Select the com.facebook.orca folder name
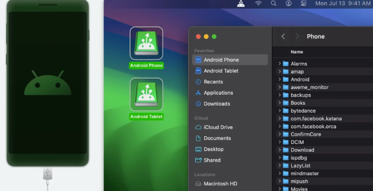Image resolution: width=373 pixels, height=191 pixels. click(x=313, y=126)
